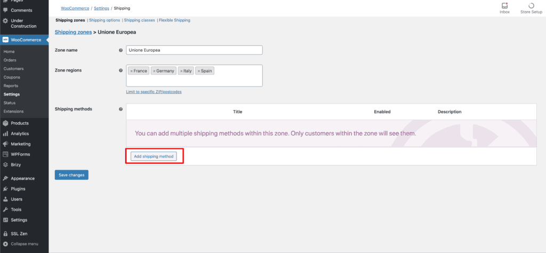Viewport: 546px width, 253px height.
Task: Go back via Shipping zones heading link
Action: (x=73, y=32)
